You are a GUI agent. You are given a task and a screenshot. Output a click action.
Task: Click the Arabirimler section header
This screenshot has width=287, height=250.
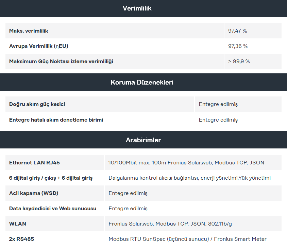[x=143, y=140]
